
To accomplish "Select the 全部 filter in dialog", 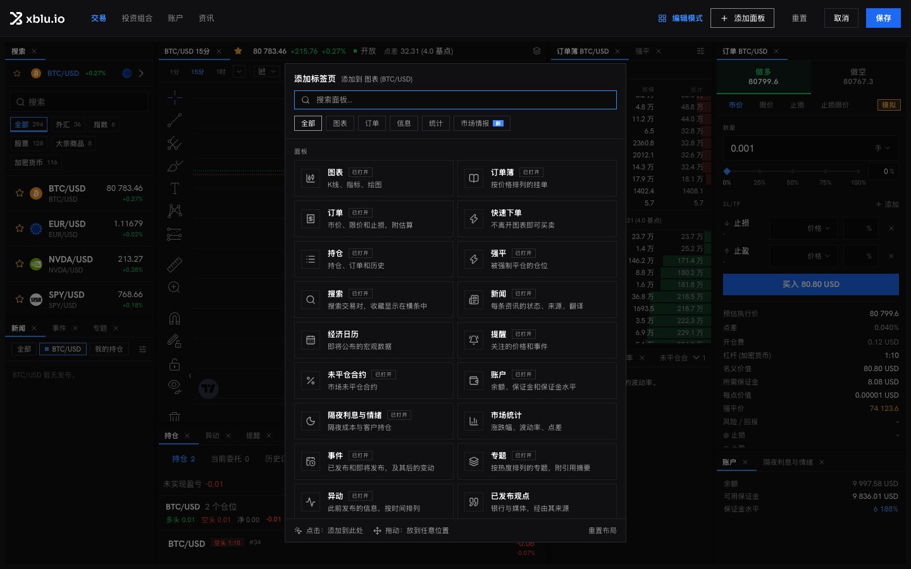I will pyautogui.click(x=308, y=123).
